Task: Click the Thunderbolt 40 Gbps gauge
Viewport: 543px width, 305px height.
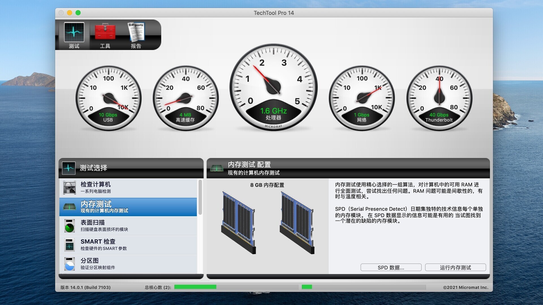Action: [x=439, y=98]
